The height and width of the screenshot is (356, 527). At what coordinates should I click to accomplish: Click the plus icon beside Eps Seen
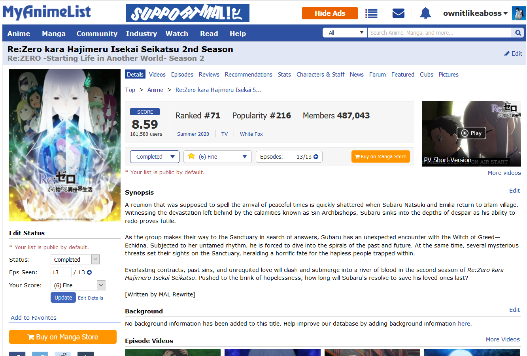click(x=89, y=272)
